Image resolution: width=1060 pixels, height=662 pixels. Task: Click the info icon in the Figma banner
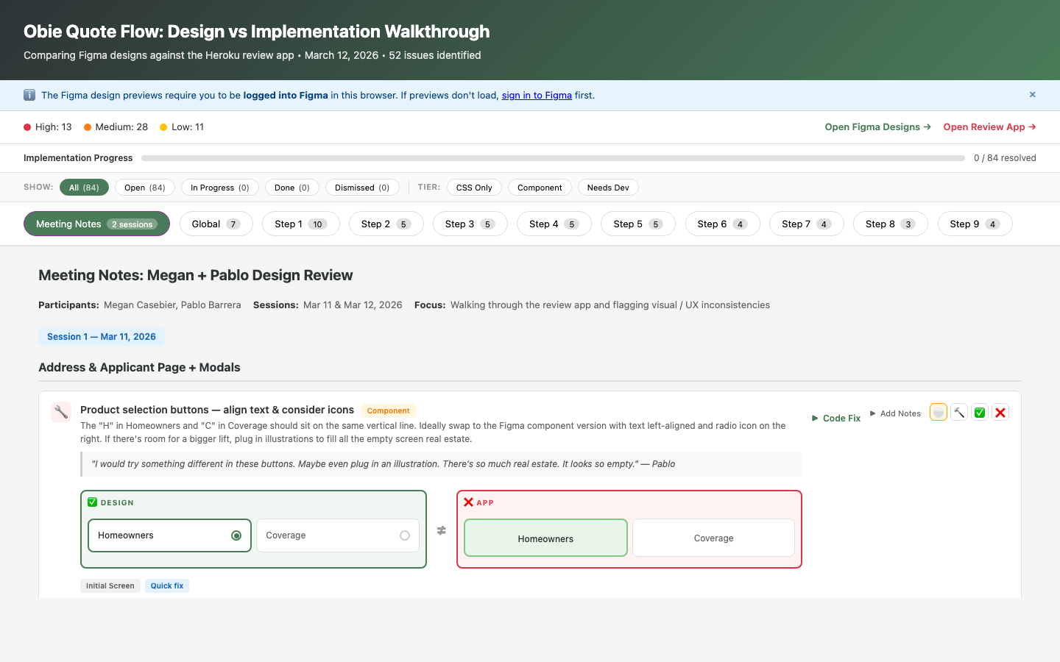click(x=29, y=95)
